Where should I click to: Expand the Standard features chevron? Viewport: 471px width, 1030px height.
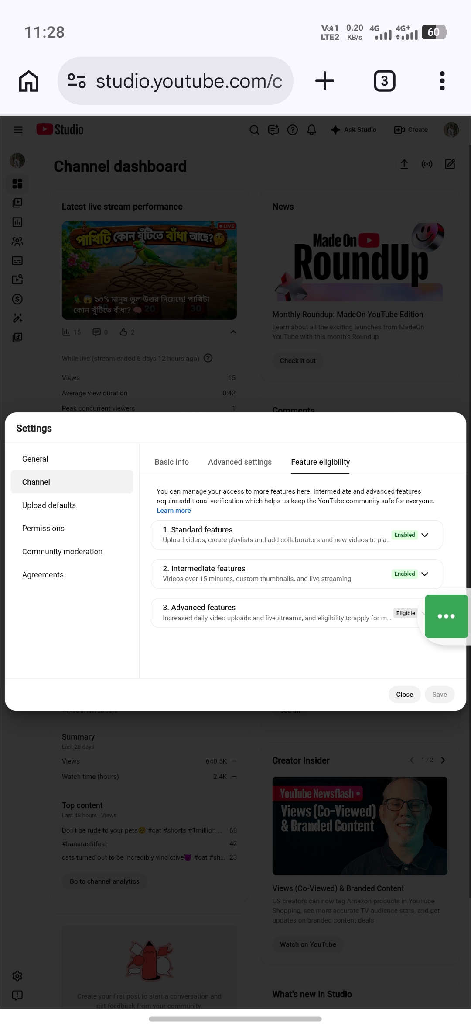coord(425,535)
